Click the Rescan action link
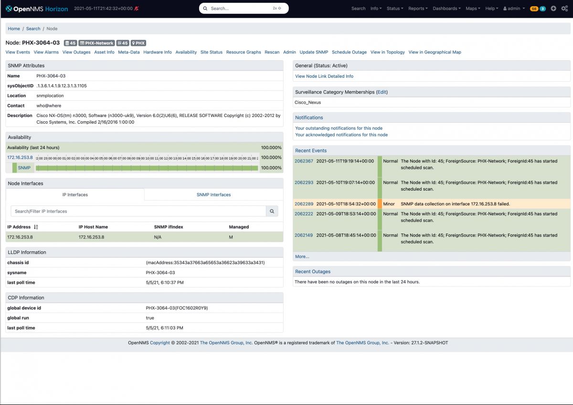The width and height of the screenshot is (573, 405). click(x=272, y=52)
